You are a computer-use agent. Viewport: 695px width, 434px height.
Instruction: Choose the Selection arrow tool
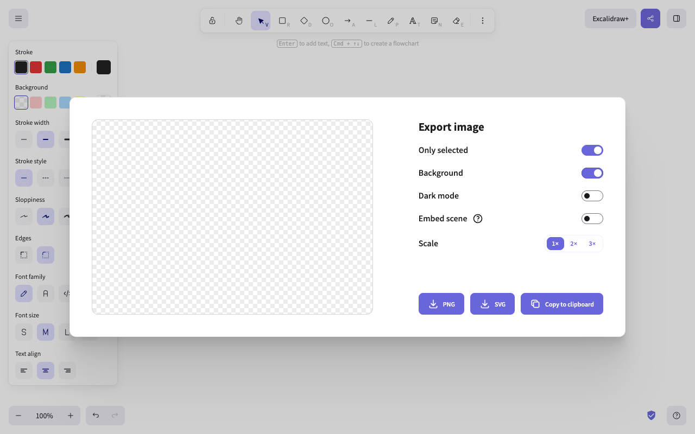click(x=261, y=21)
